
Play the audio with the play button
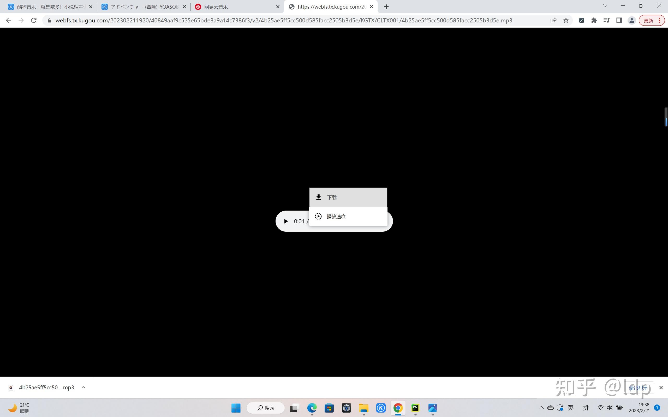tap(286, 221)
